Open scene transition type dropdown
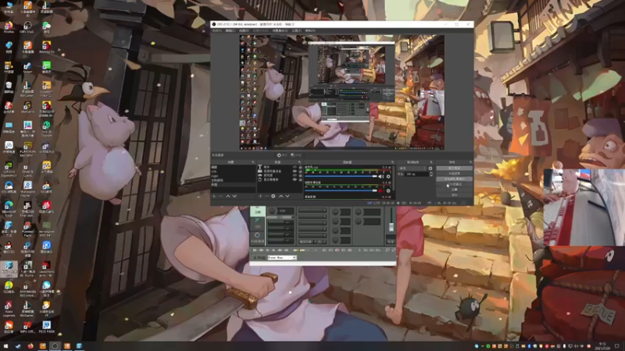Viewport: 625px width, 351px height. (x=412, y=168)
